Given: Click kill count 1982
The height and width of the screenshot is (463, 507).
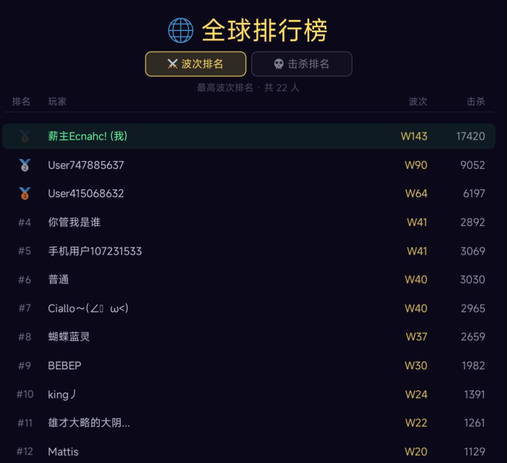Looking at the screenshot, I should tap(473, 366).
